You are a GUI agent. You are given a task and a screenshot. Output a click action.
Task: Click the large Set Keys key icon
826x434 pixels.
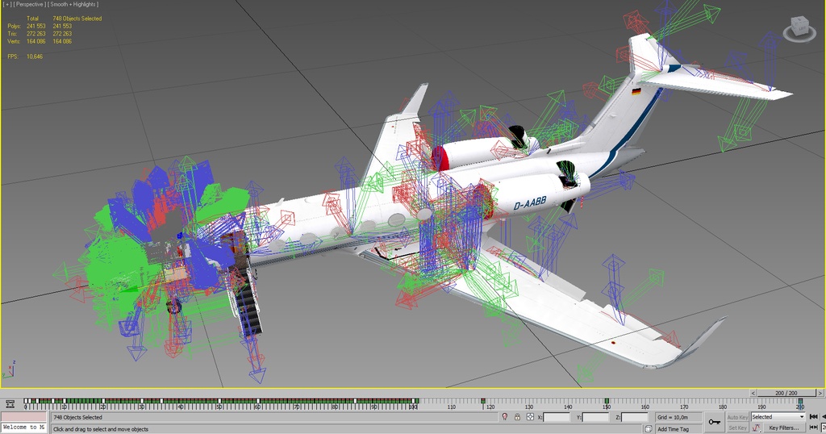click(713, 422)
